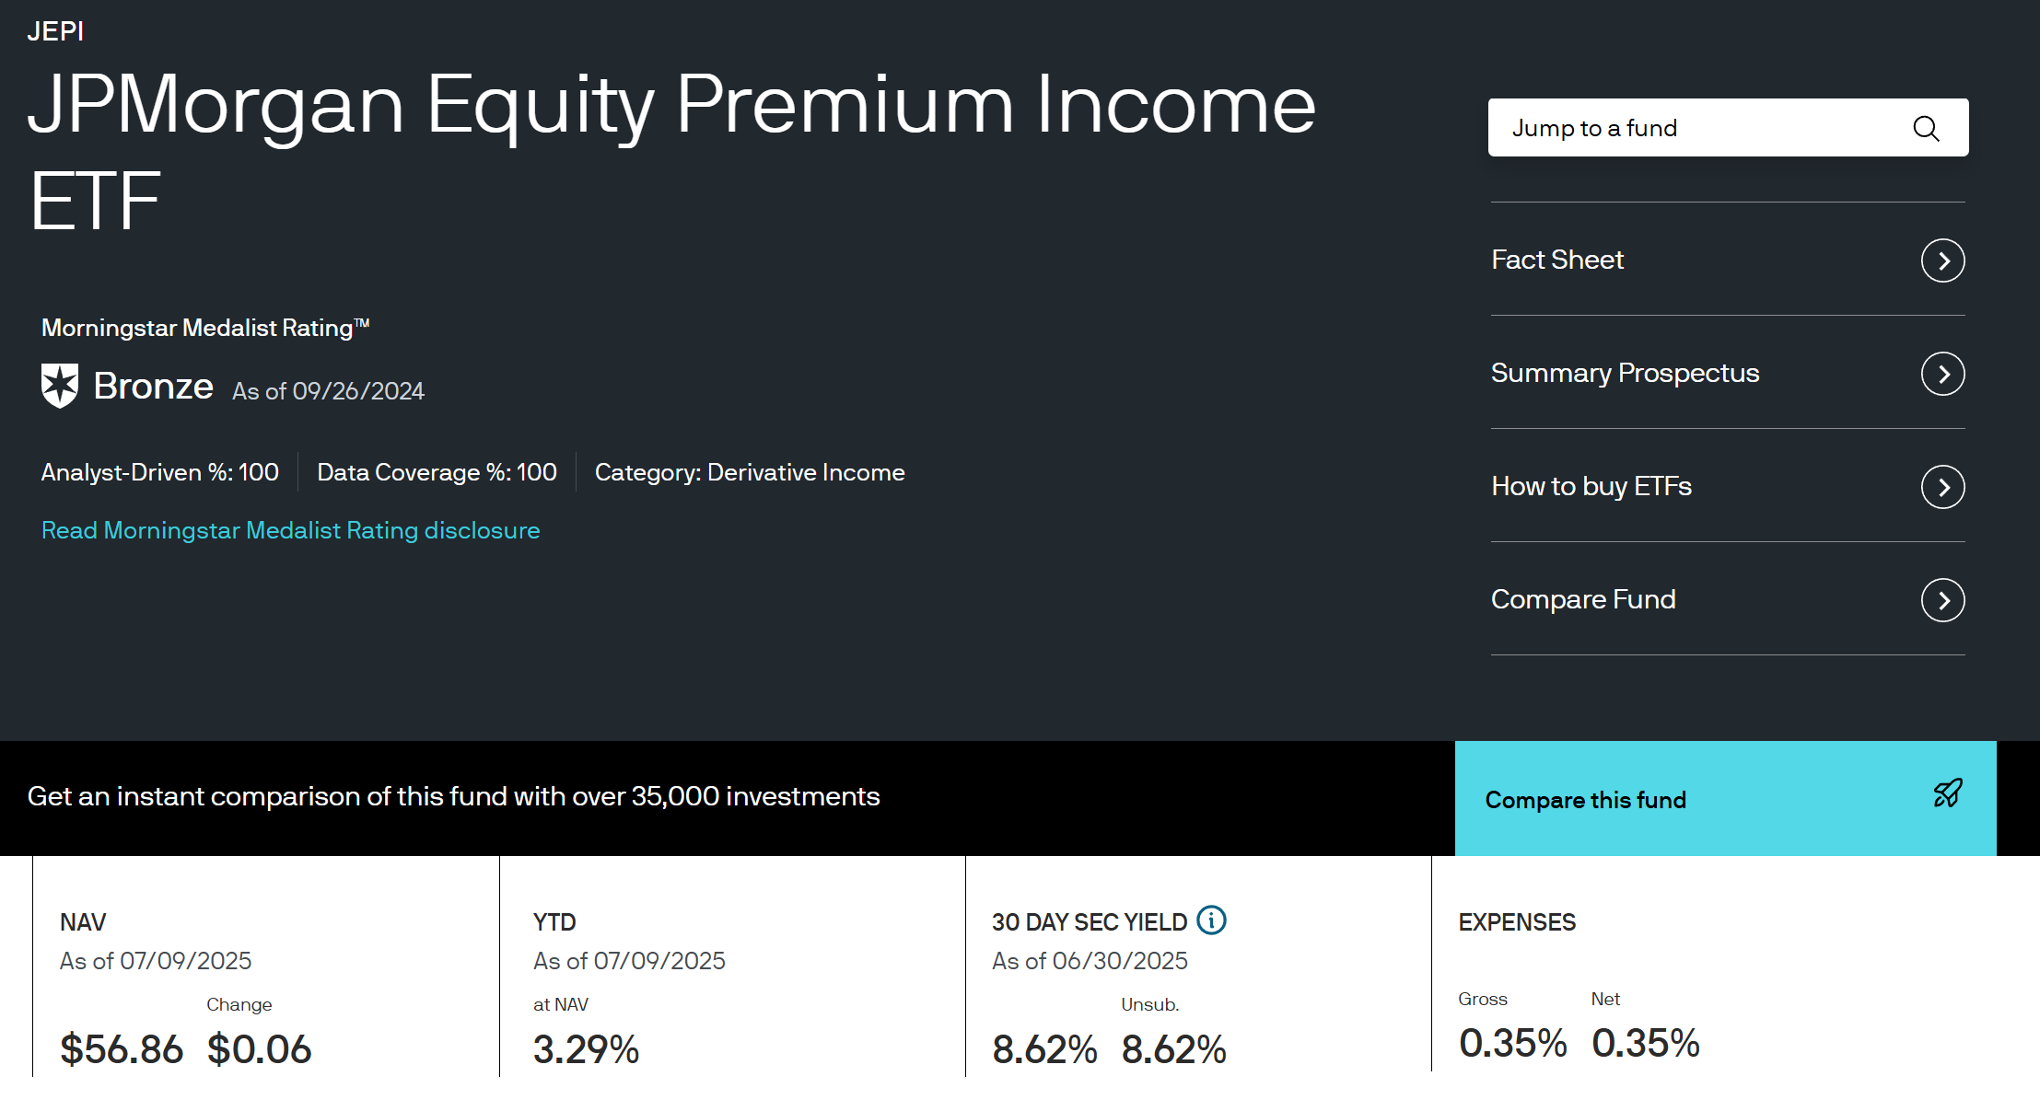Click the Category: Derivative Income text

point(750,472)
